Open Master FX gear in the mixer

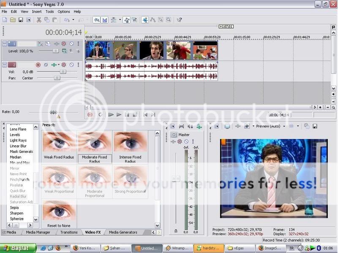pos(180,141)
